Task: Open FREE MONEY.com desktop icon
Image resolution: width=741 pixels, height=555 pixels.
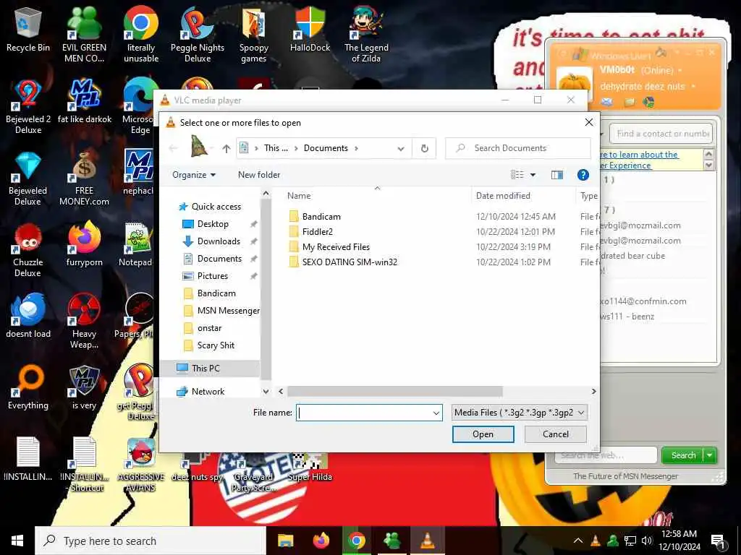Action: point(84,178)
